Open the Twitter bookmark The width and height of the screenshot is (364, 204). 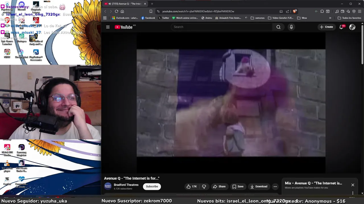(x=164, y=18)
